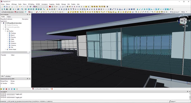Click the draft circle tool icon
191x103 pixels.
(44, 12)
